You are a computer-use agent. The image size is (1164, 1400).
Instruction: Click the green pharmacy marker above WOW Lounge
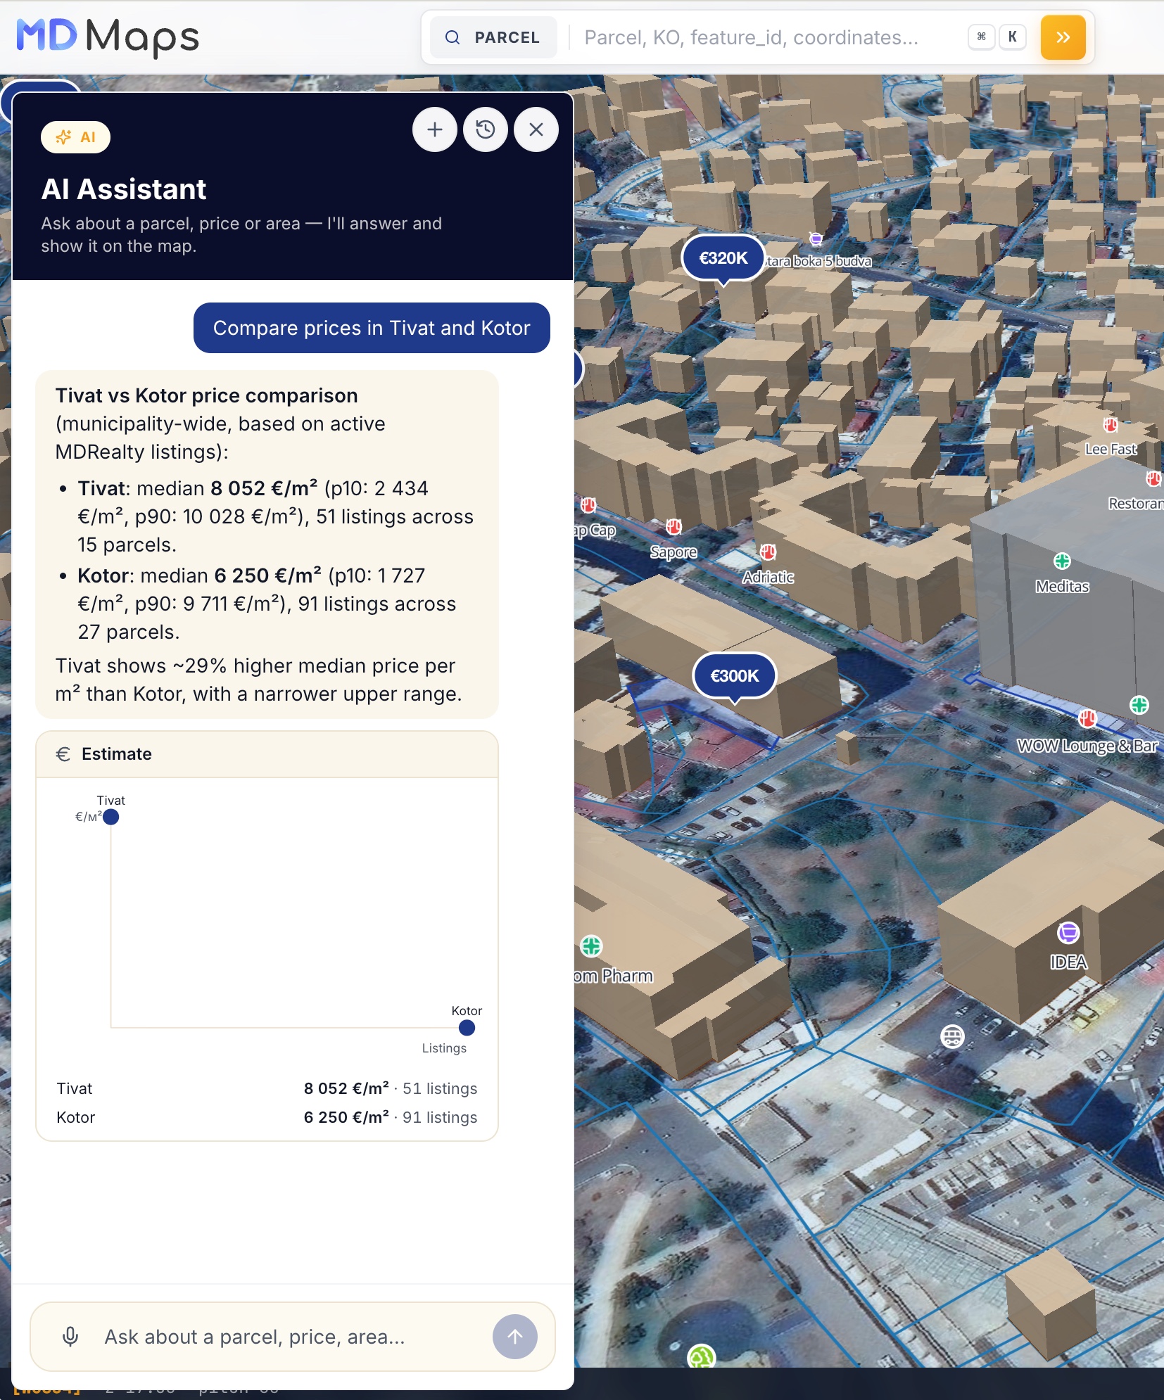point(1139,705)
